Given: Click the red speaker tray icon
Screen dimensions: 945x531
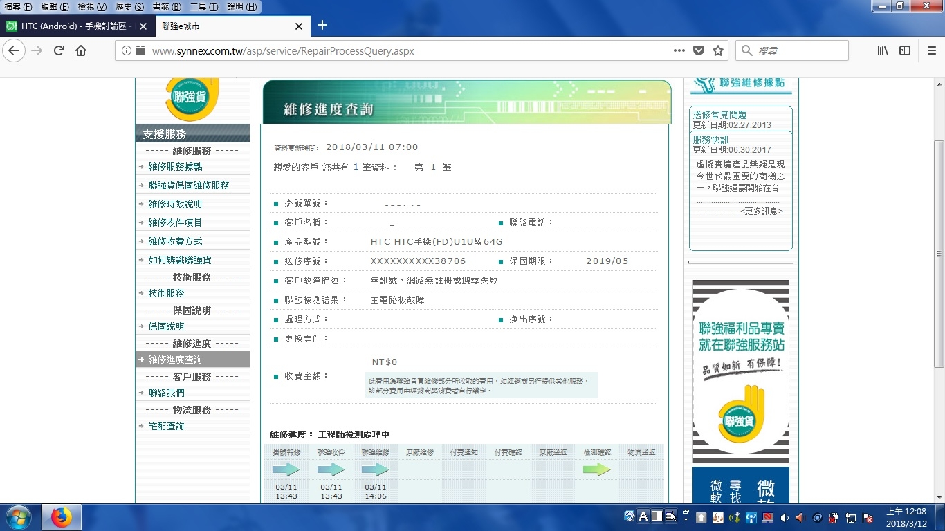Looking at the screenshot, I should click(800, 517).
